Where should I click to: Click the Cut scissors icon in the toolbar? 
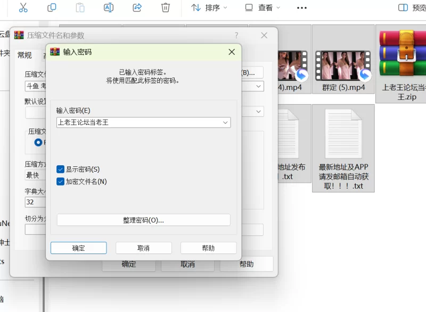23,7
